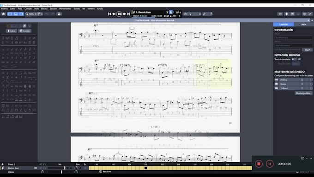The width and height of the screenshot is (314, 177).
Task: Open the Acordes chords button
Action: [x=25, y=31]
